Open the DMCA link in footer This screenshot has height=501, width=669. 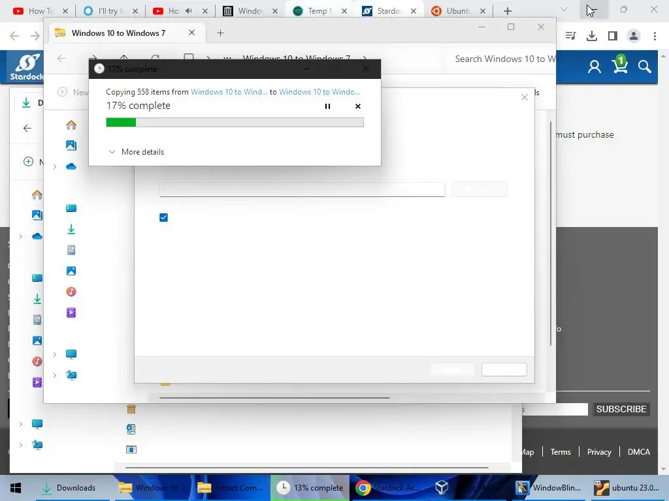tap(638, 452)
